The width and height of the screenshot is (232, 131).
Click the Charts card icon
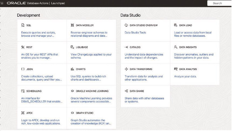coord(72,69)
